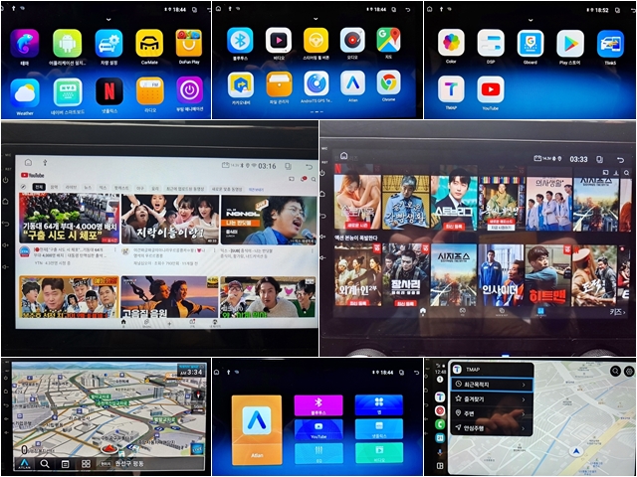Open the Weather app

pyautogui.click(x=24, y=90)
